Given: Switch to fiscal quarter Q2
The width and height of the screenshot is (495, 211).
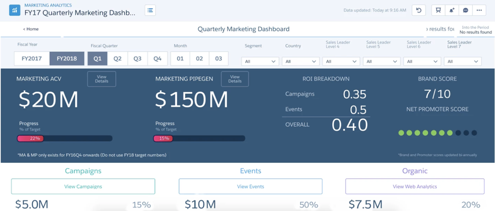Looking at the screenshot, I should pos(118,59).
